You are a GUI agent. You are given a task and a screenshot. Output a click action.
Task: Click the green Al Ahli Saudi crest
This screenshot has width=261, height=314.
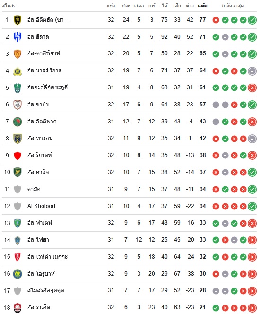(17, 88)
